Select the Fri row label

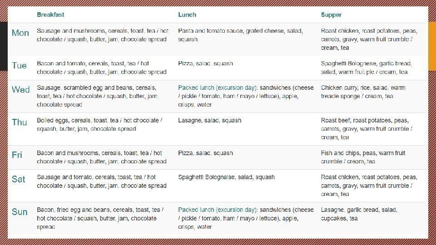click(x=17, y=155)
